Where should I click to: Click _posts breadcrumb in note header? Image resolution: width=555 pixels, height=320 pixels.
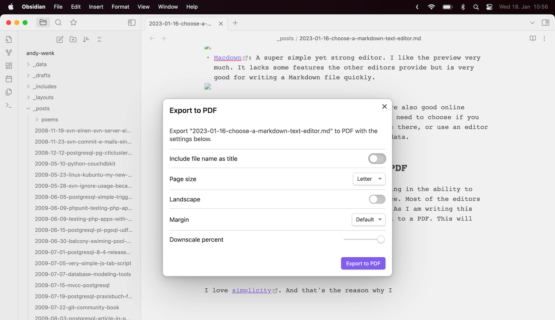tap(285, 39)
